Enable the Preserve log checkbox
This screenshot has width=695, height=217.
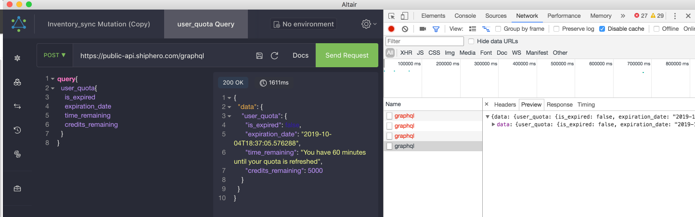(x=556, y=29)
